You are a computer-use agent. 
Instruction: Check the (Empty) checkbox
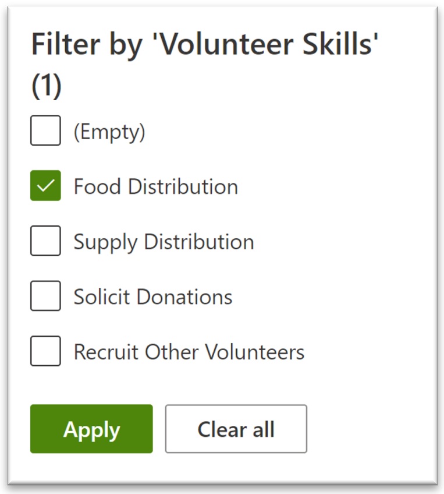[45, 131]
